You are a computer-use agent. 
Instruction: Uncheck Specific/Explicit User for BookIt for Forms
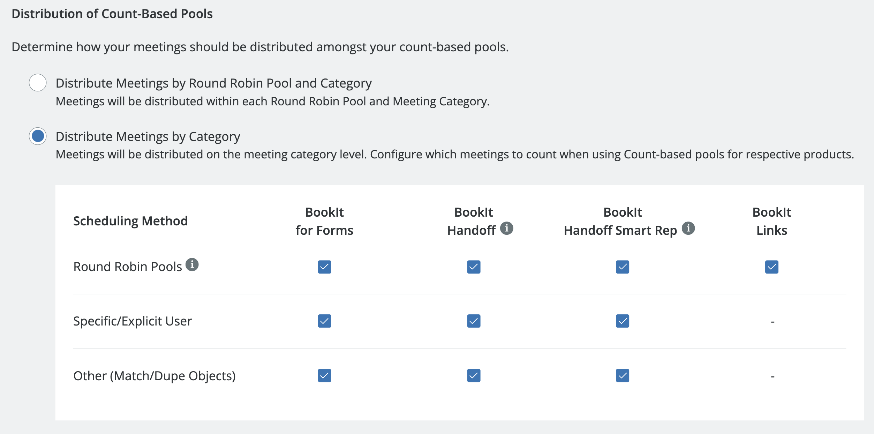click(x=324, y=321)
